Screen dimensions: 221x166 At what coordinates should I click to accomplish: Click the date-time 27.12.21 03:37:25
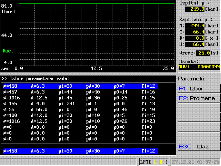(195, 162)
